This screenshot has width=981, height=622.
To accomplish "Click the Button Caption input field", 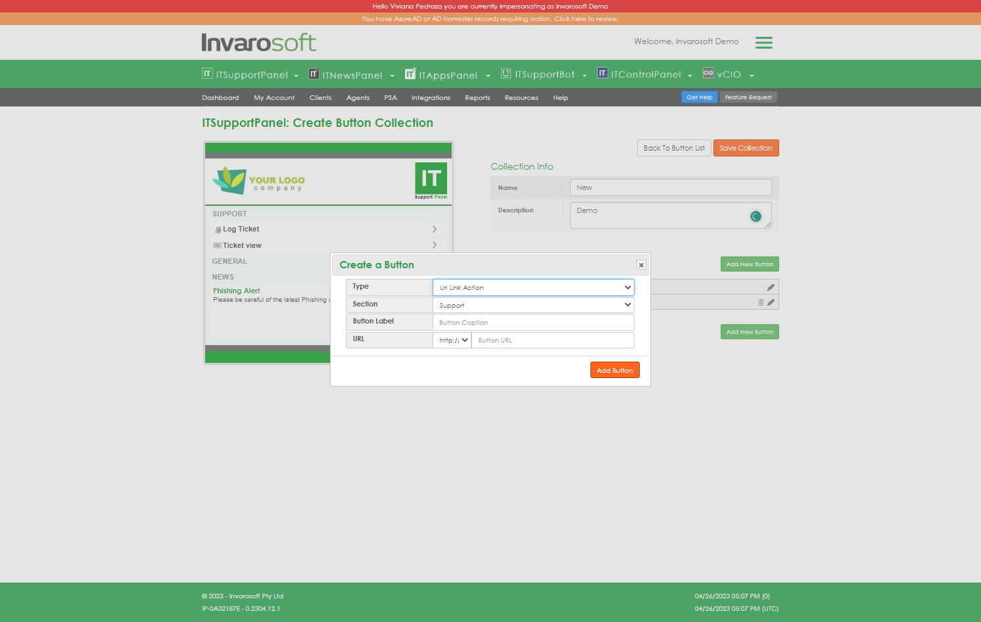I will click(x=533, y=322).
